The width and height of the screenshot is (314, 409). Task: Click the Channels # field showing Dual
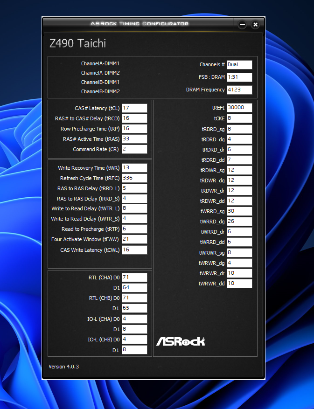tap(239, 65)
